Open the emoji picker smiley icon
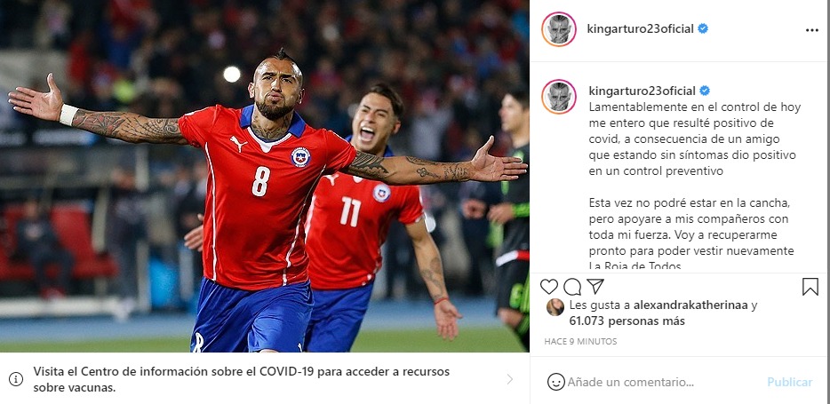Viewport: 830px width, 404px height. (555, 382)
